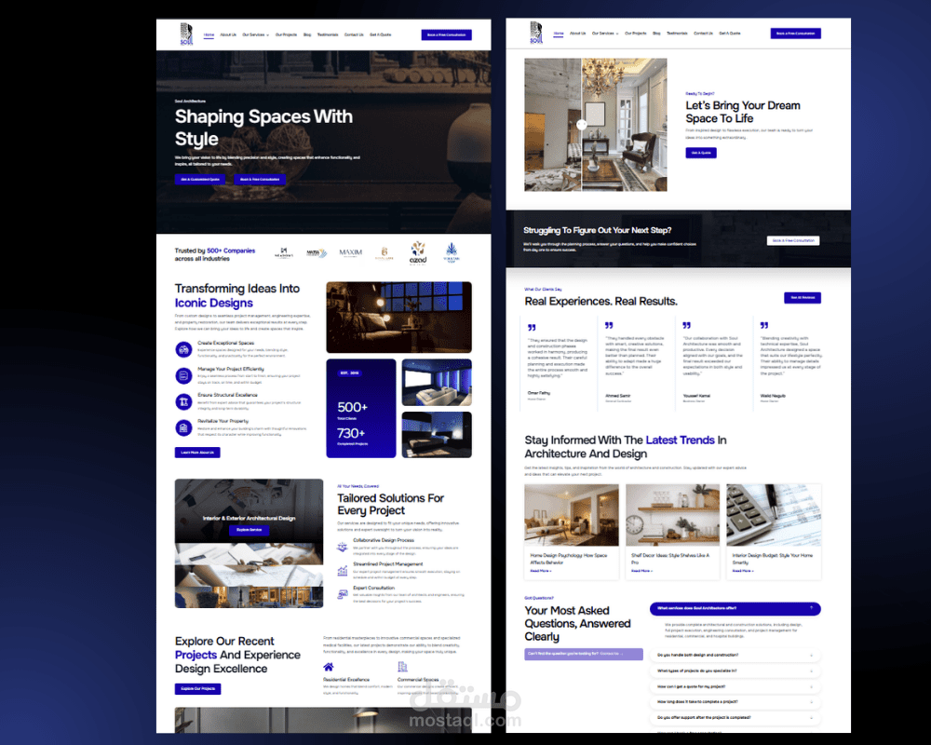The height and width of the screenshot is (745, 931).
Task: Click Read More under Interior Design Budget
Action: [743, 572]
